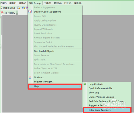The height and width of the screenshot is (113, 134).
Task: Choose Smart Rename...
Action: [x=42, y=55]
